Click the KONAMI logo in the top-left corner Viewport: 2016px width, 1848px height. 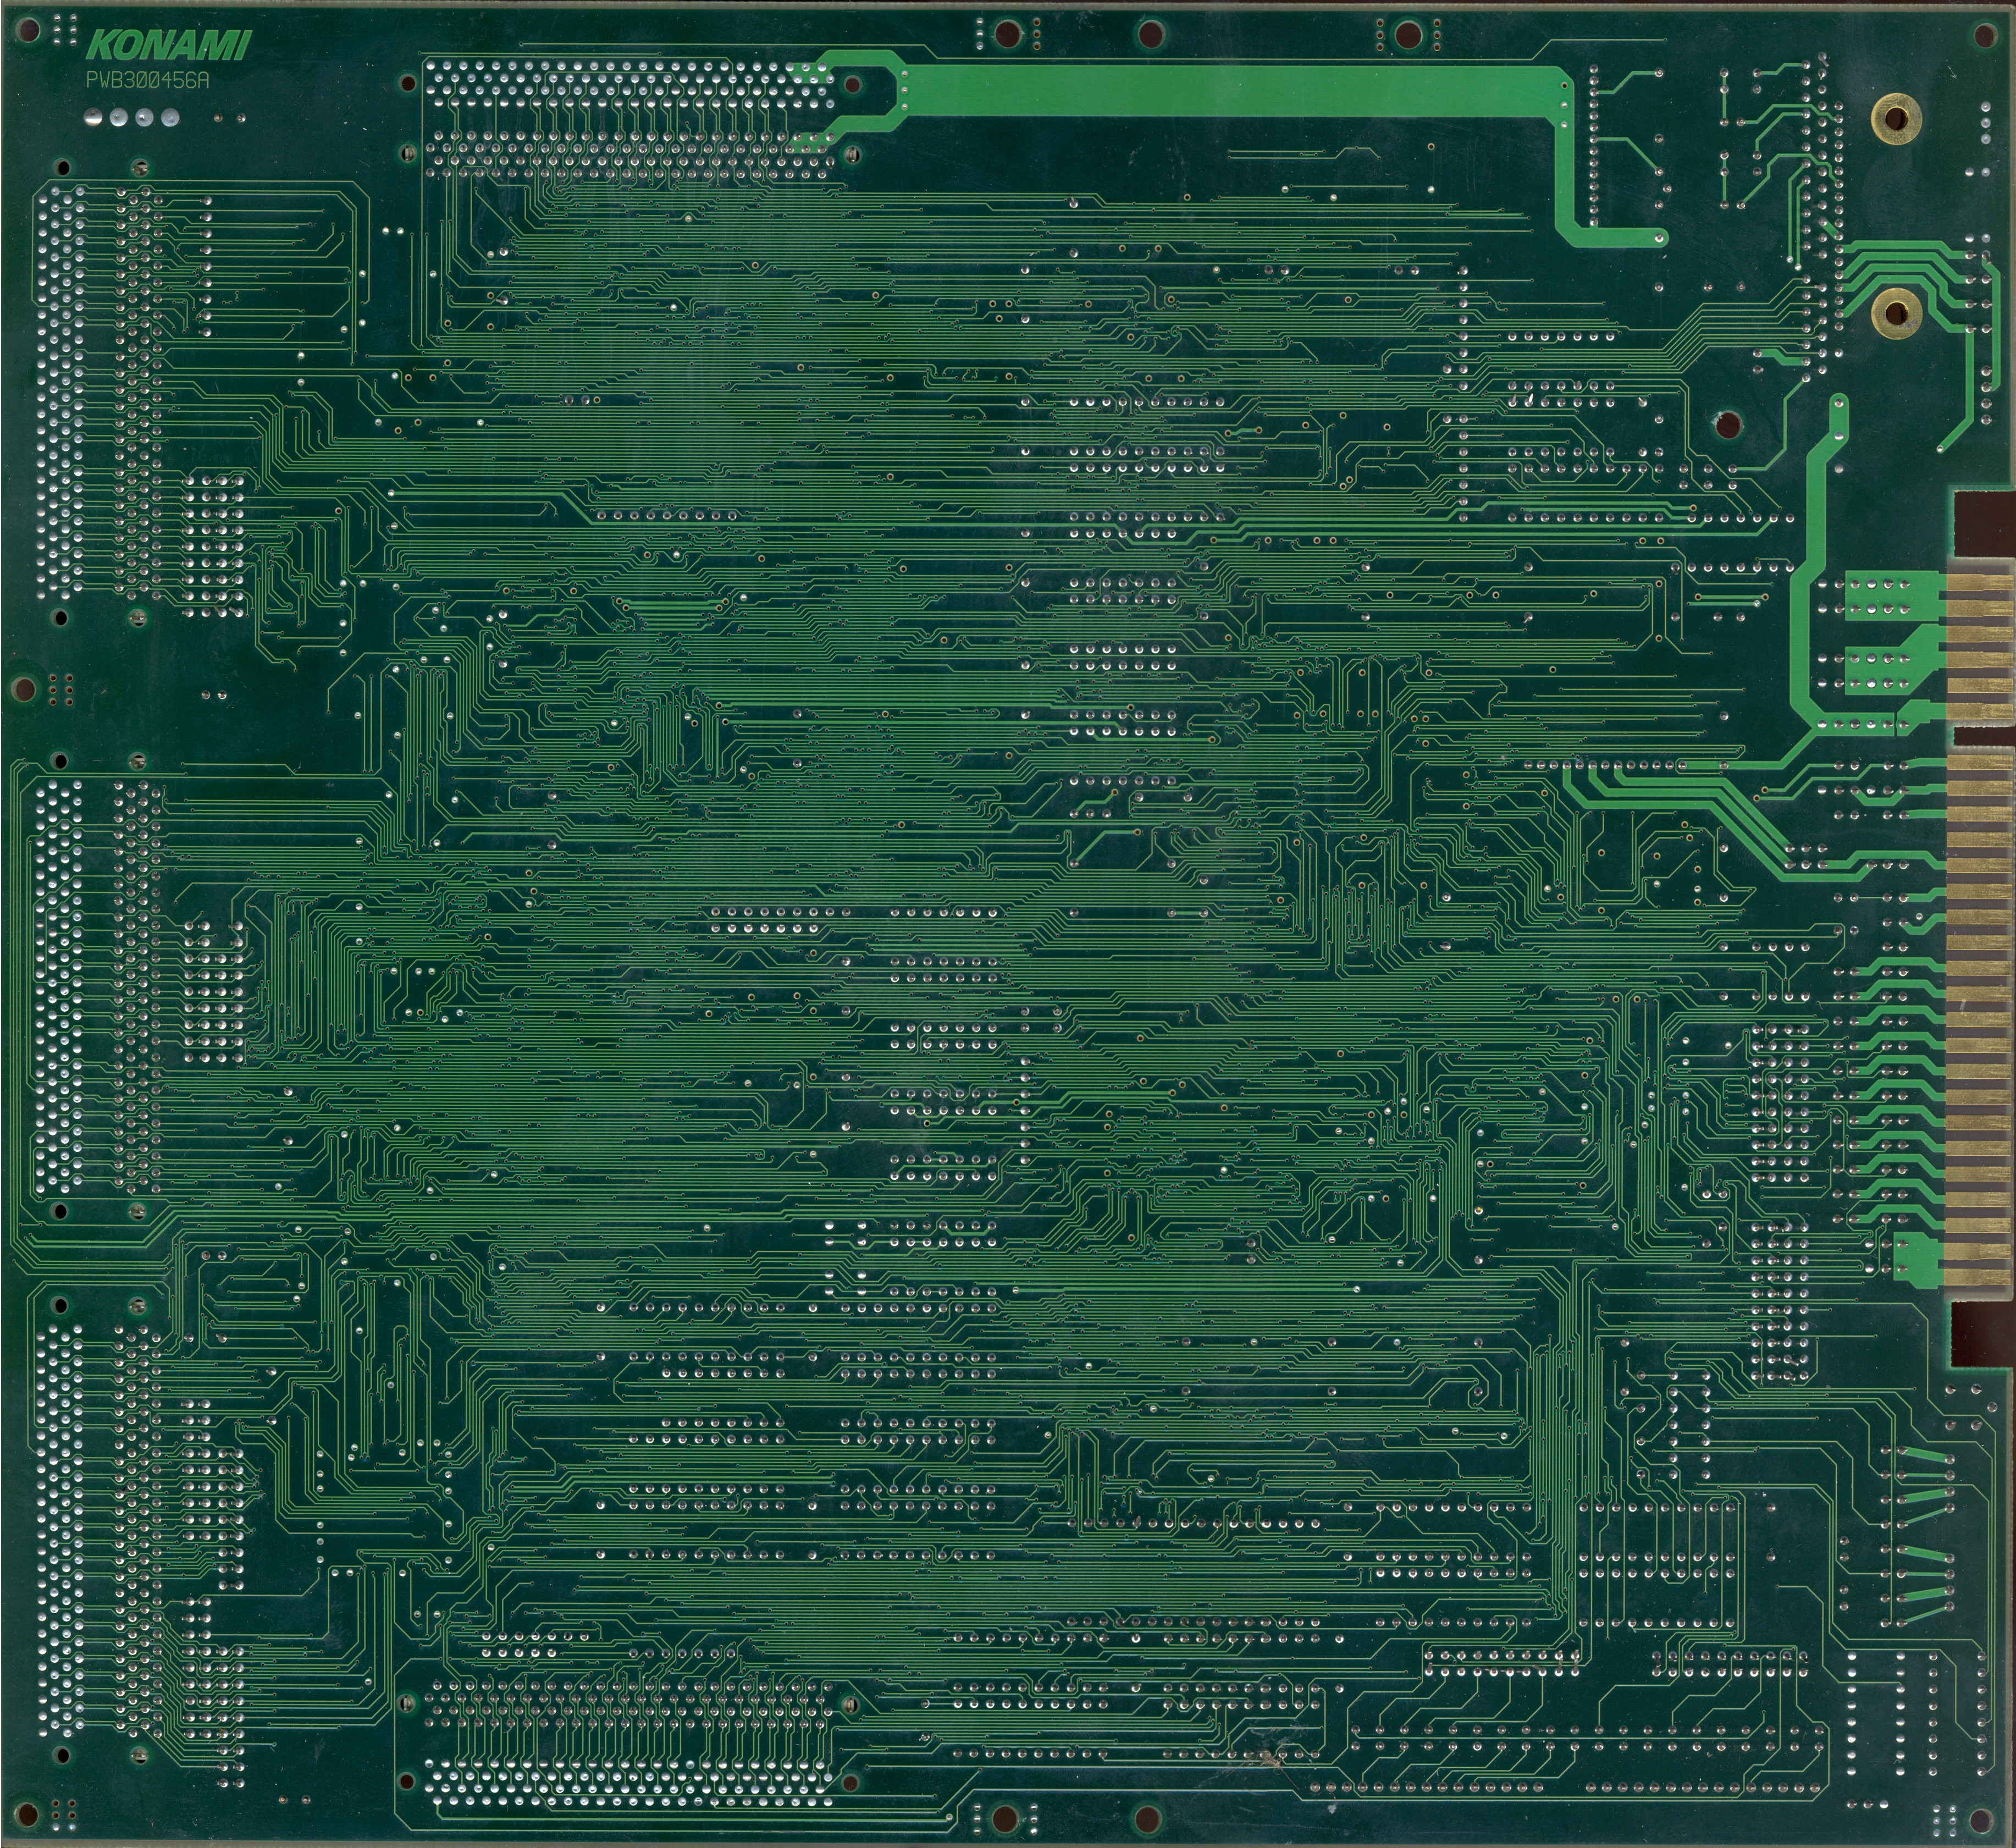(170, 45)
